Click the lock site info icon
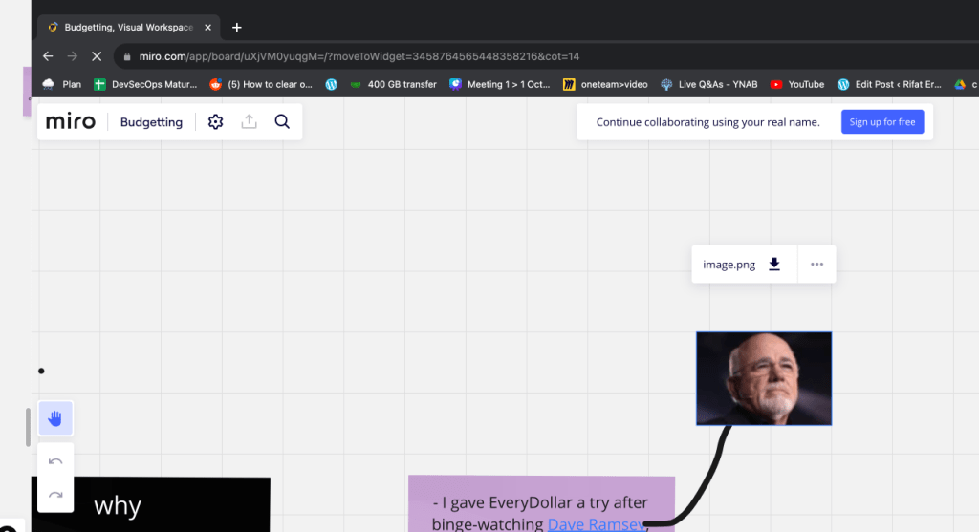 coord(127,56)
